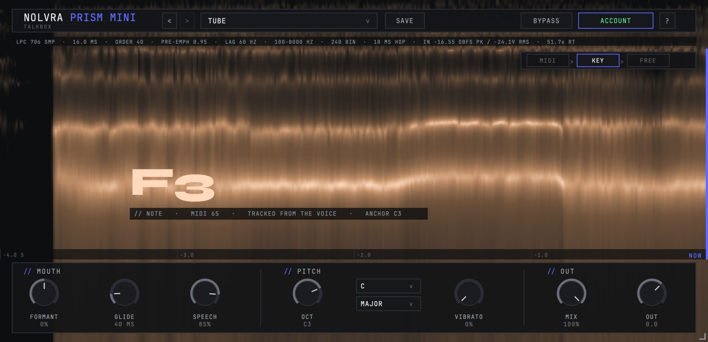Click the OUT 0.0 value
The width and height of the screenshot is (708, 342).
pos(652,324)
